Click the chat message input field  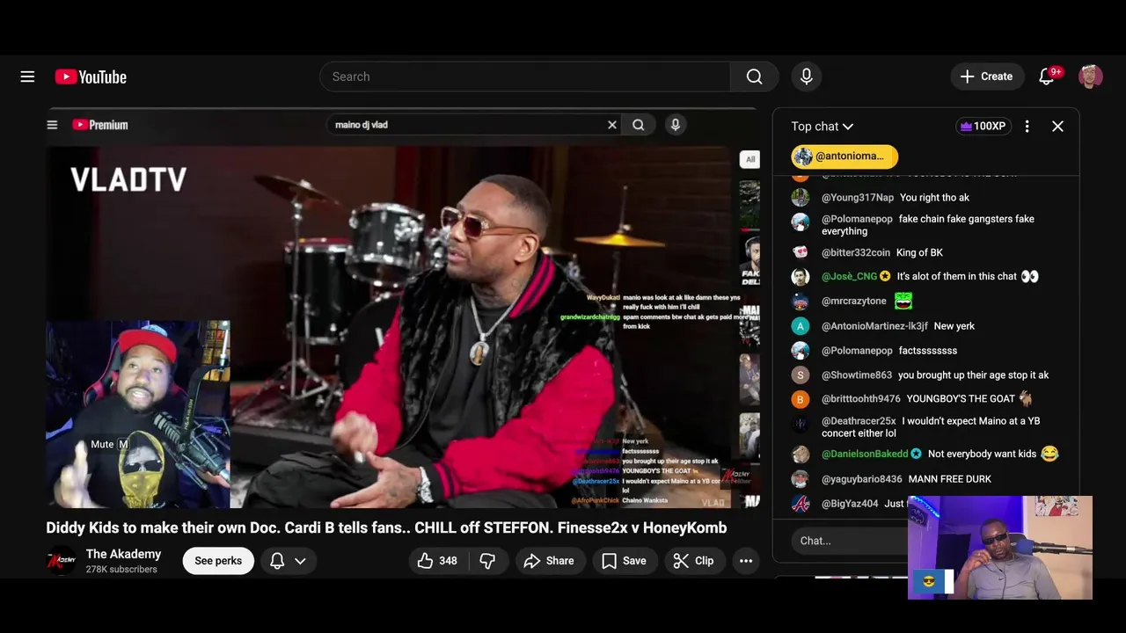(x=849, y=541)
